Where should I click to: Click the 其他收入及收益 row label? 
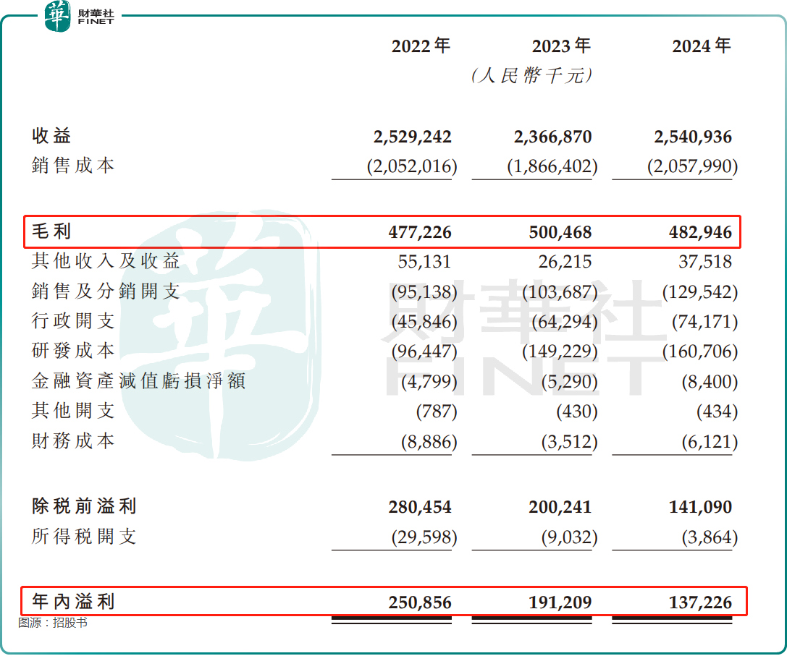[106, 261]
